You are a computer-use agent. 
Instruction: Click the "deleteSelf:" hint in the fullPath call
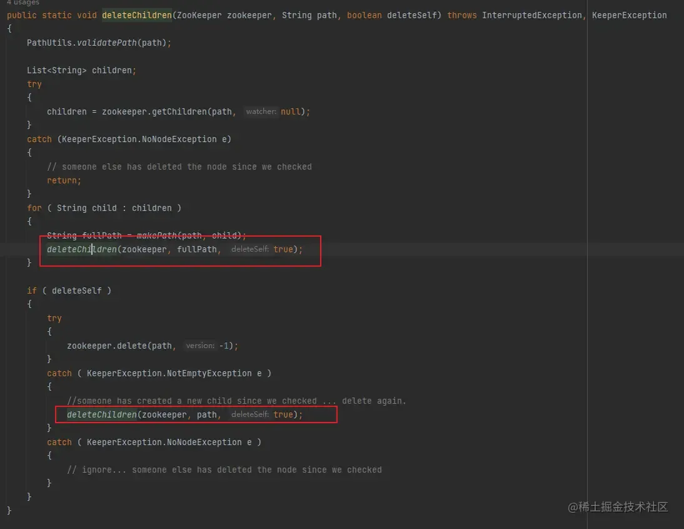(250, 249)
